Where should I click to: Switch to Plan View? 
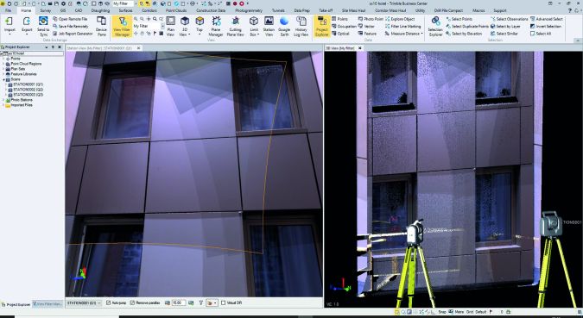tap(170, 26)
